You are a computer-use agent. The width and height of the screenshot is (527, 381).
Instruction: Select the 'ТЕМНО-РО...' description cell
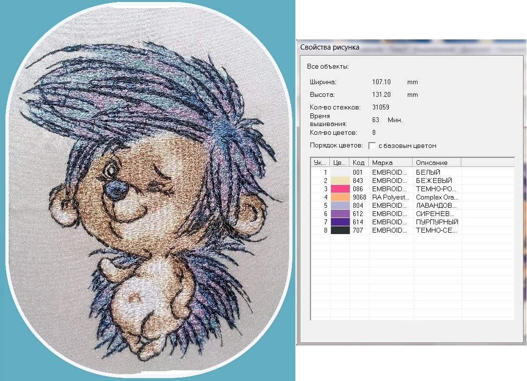pos(436,189)
